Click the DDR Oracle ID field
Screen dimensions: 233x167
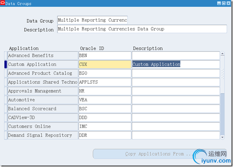[105, 135]
